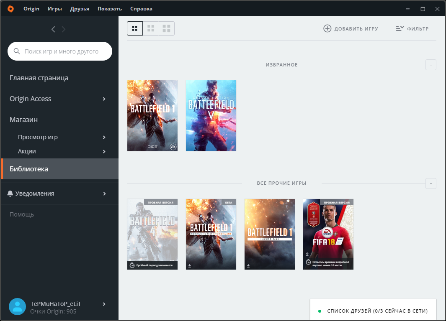The width and height of the screenshot is (446, 321).
Task: Click timer icon on Battlefield 4 tile
Action: pos(132,265)
